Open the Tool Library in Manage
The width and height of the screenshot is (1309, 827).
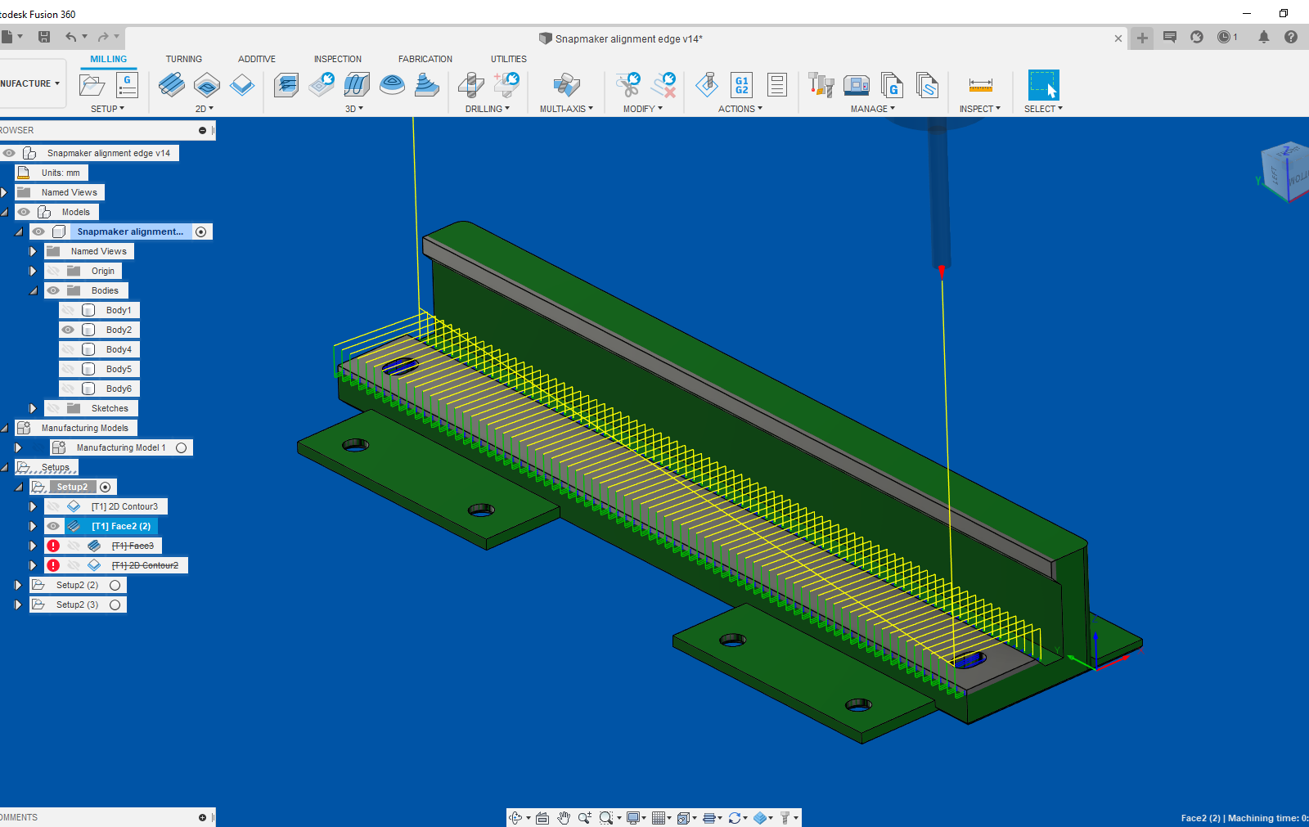[821, 85]
